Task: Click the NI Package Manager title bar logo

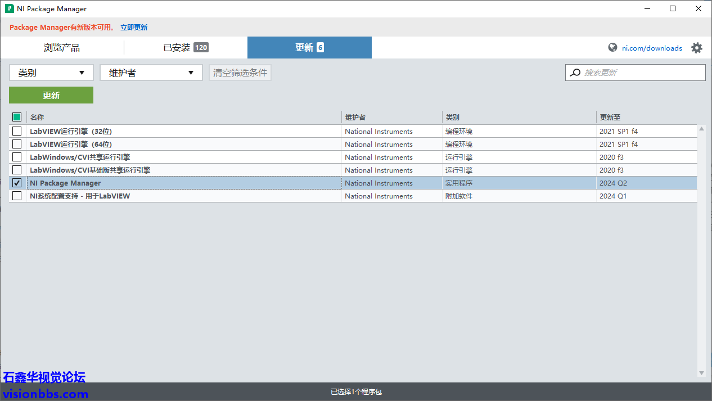Action: (x=10, y=9)
